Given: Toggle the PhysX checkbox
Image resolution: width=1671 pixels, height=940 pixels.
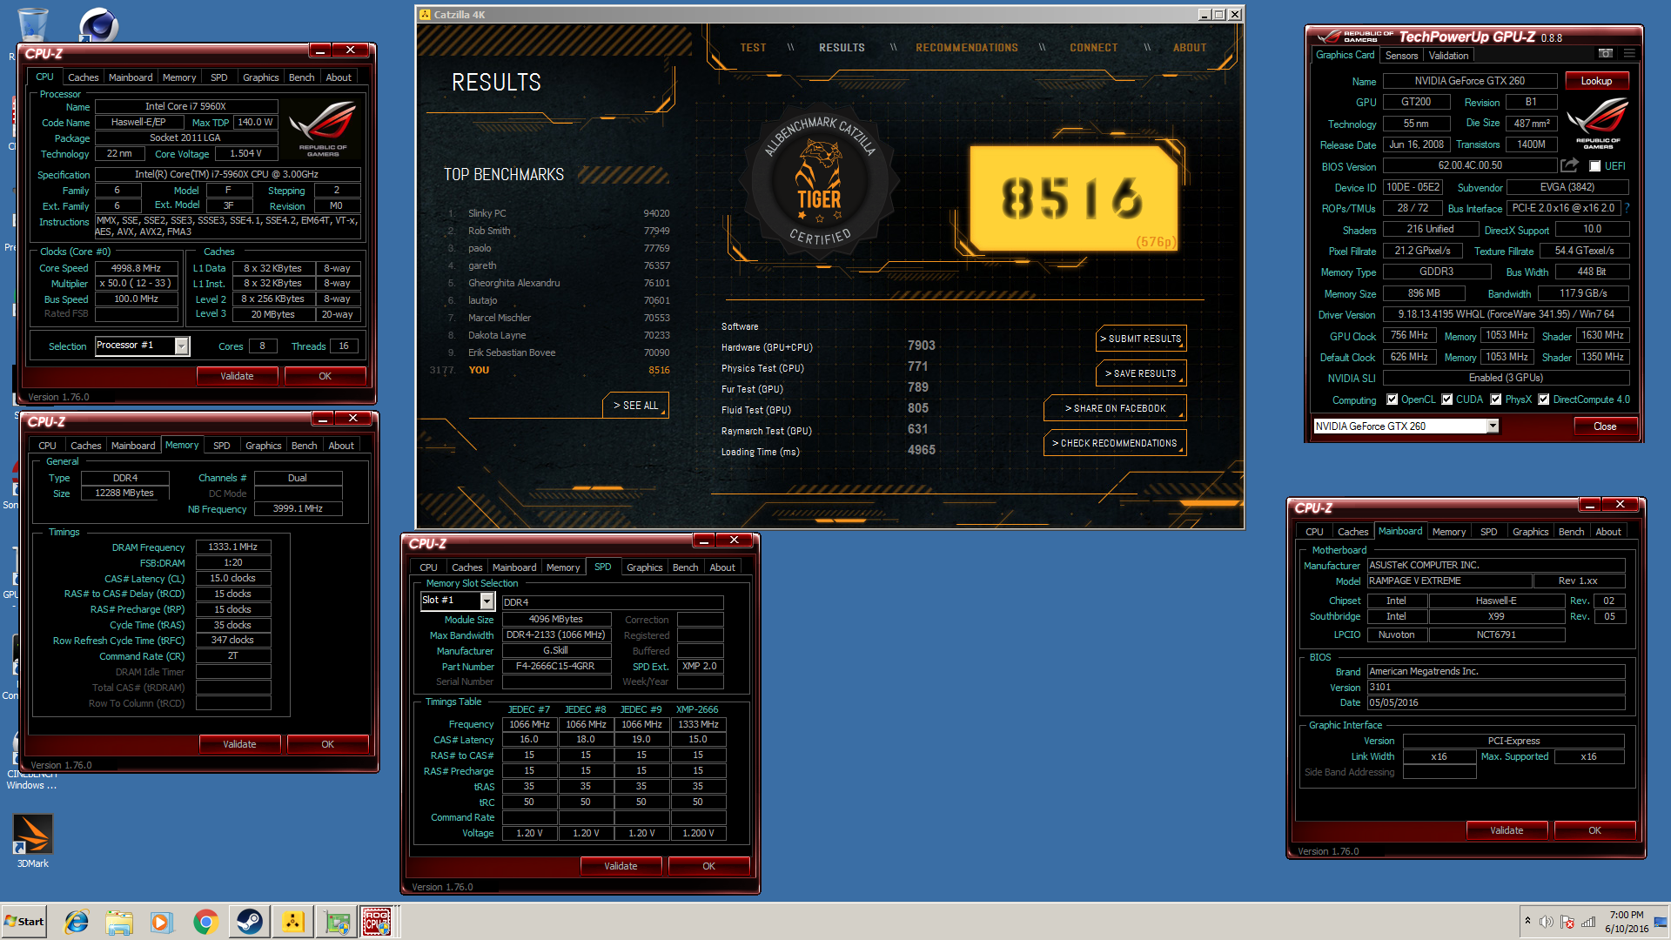Looking at the screenshot, I should coord(1496,399).
